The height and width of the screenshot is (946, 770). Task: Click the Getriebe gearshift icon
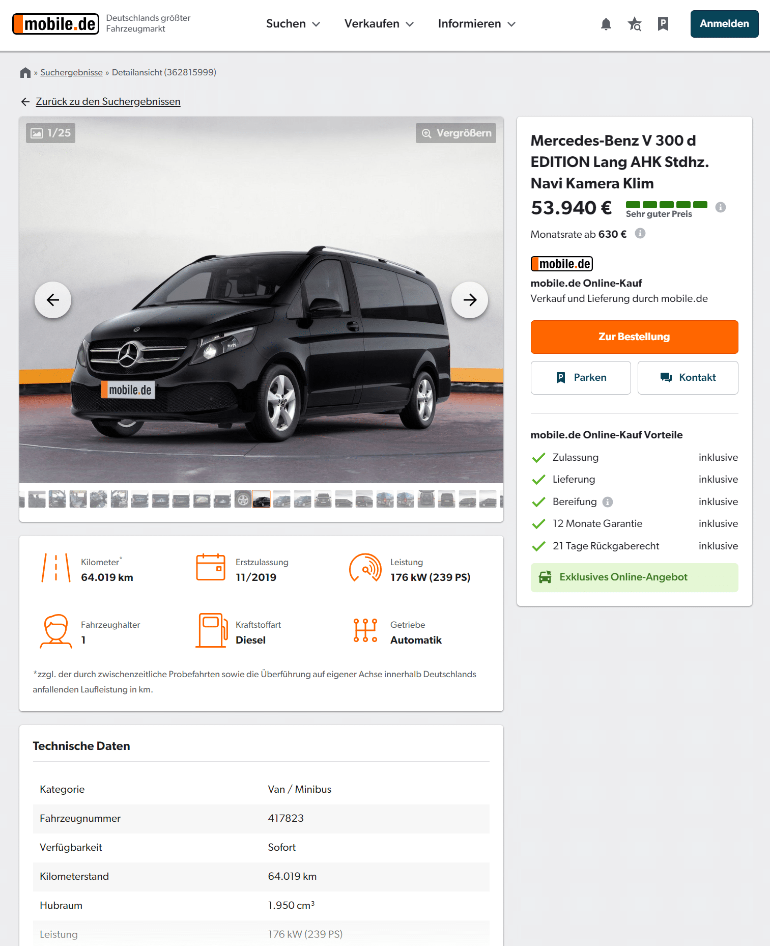[x=365, y=630]
